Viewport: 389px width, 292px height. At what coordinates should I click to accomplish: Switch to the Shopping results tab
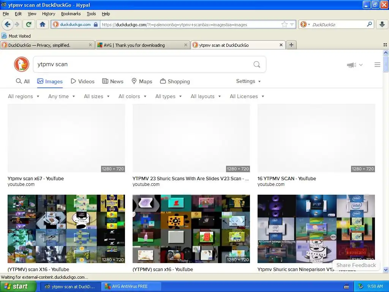[x=175, y=81]
